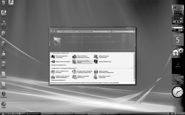This screenshot has width=185, height=115.
Task: Open 'Возможности защиты компьютера' lock icon
Action: 95,77
